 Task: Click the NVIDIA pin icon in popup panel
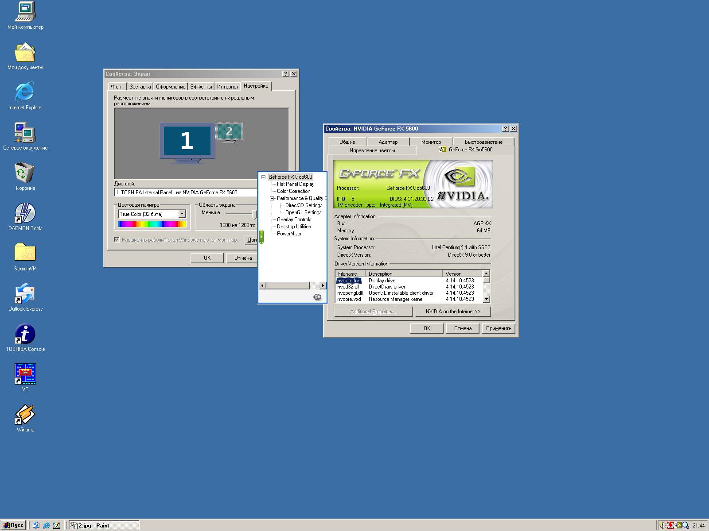coord(317,297)
